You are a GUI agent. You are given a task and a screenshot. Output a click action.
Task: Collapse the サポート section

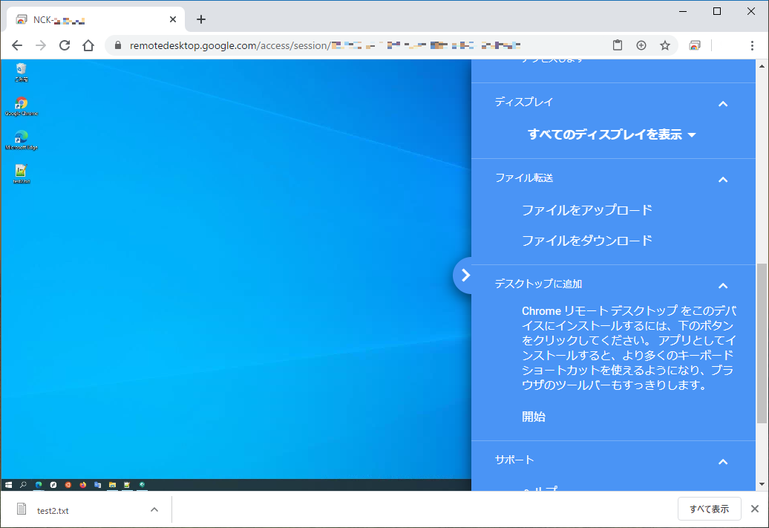(723, 462)
